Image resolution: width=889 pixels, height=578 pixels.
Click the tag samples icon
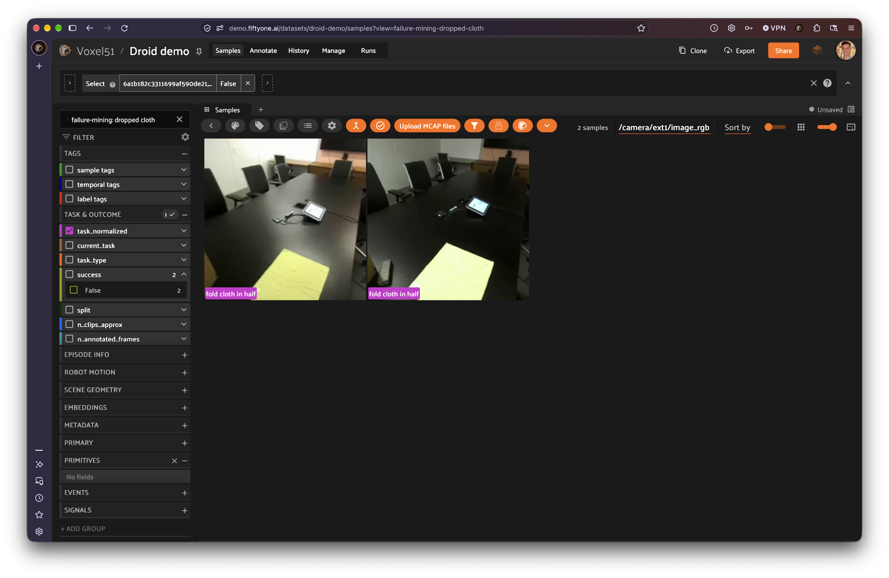(x=259, y=126)
